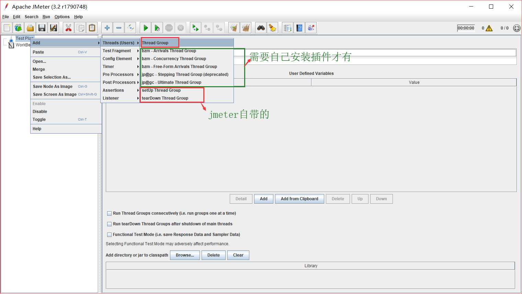This screenshot has width=522, height=294.
Task: Expand the Post Processors submenu
Action: [121, 82]
